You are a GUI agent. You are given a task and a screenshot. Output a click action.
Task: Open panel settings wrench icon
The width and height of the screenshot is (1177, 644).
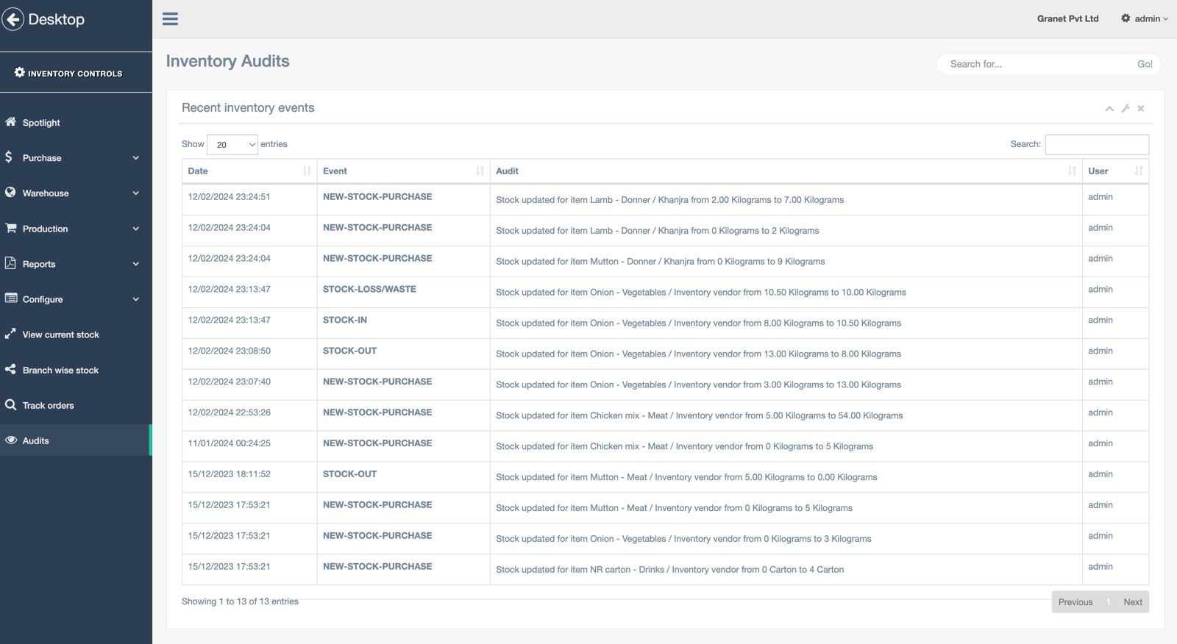pyautogui.click(x=1126, y=109)
